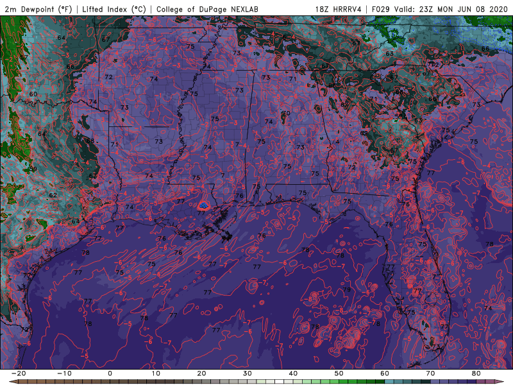Click the 'Lifted Index (°C)' title text
The width and height of the screenshot is (513, 385).
[114, 9]
